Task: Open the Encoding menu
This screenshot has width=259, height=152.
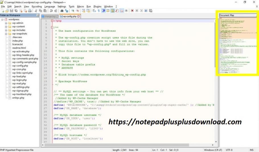Action: 36,7
